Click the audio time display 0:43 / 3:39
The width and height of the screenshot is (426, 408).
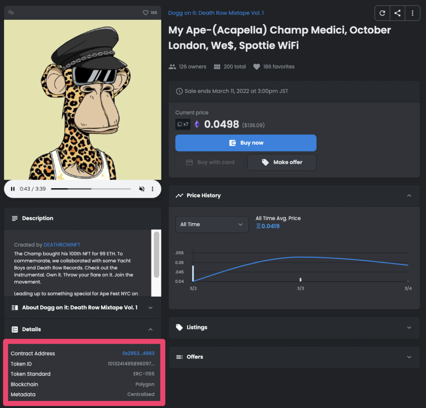(x=32, y=189)
